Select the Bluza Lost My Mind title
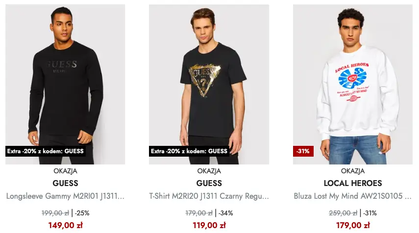Viewport: 419px width, 233px height. pos(353,196)
